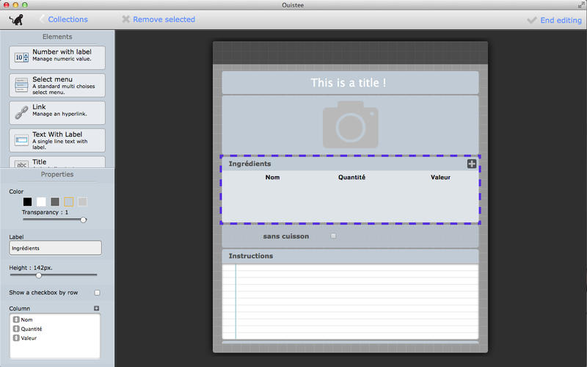Click the Valeur table column header
The height and width of the screenshot is (367, 587).
point(440,177)
